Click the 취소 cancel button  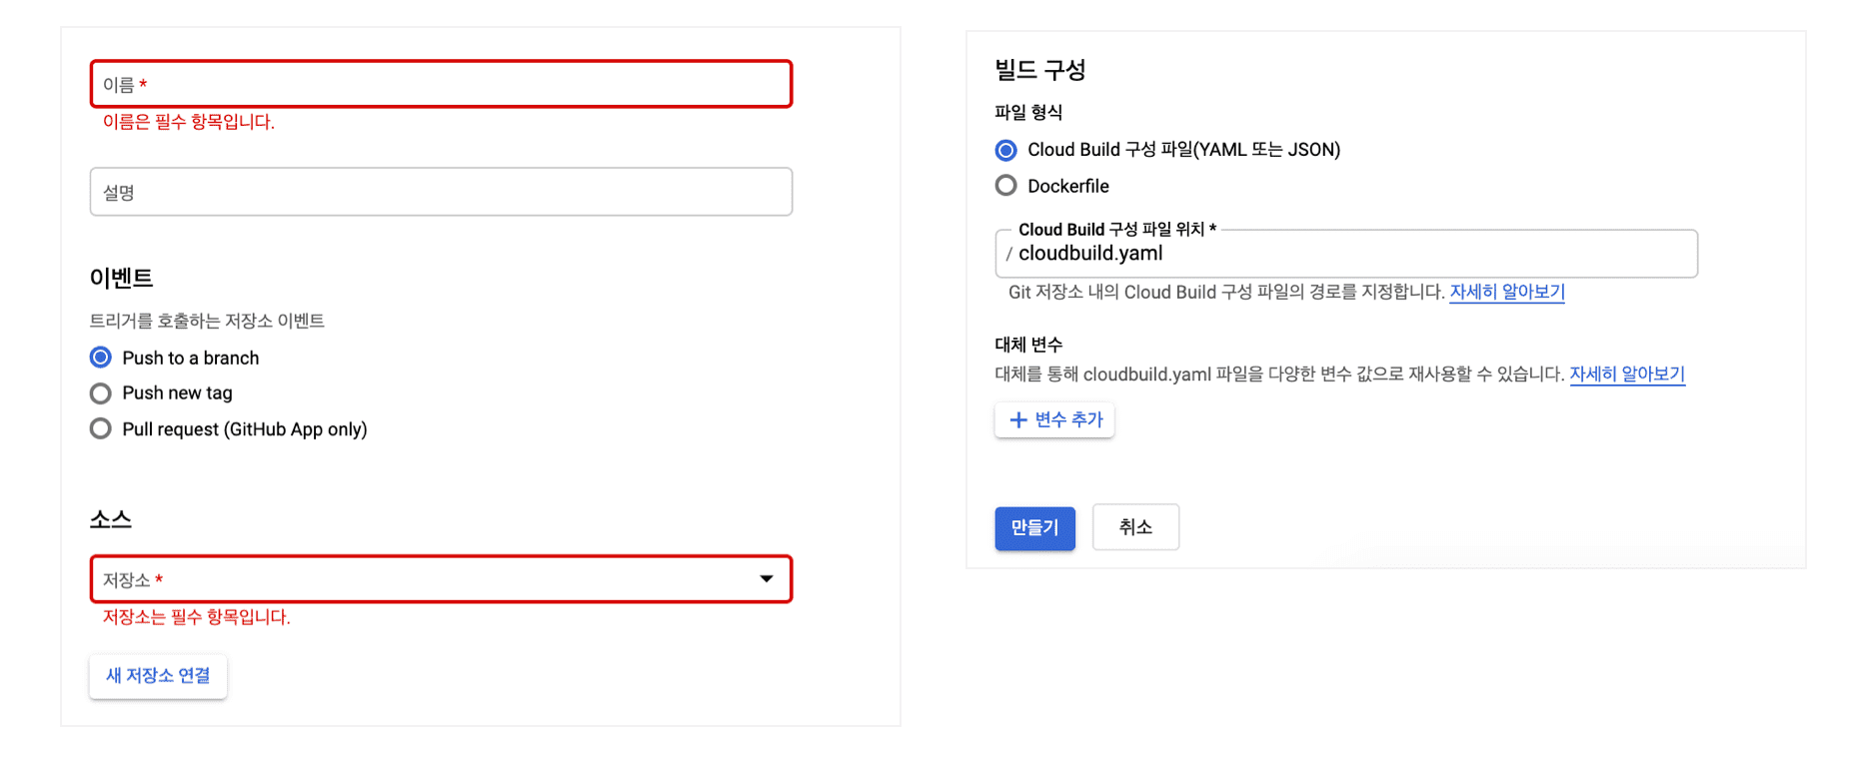1135,527
